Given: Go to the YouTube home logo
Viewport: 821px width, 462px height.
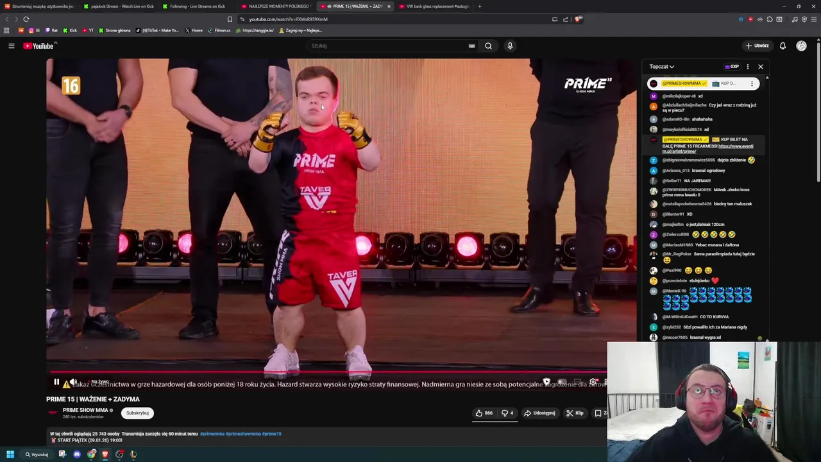Looking at the screenshot, I should 40,46.
